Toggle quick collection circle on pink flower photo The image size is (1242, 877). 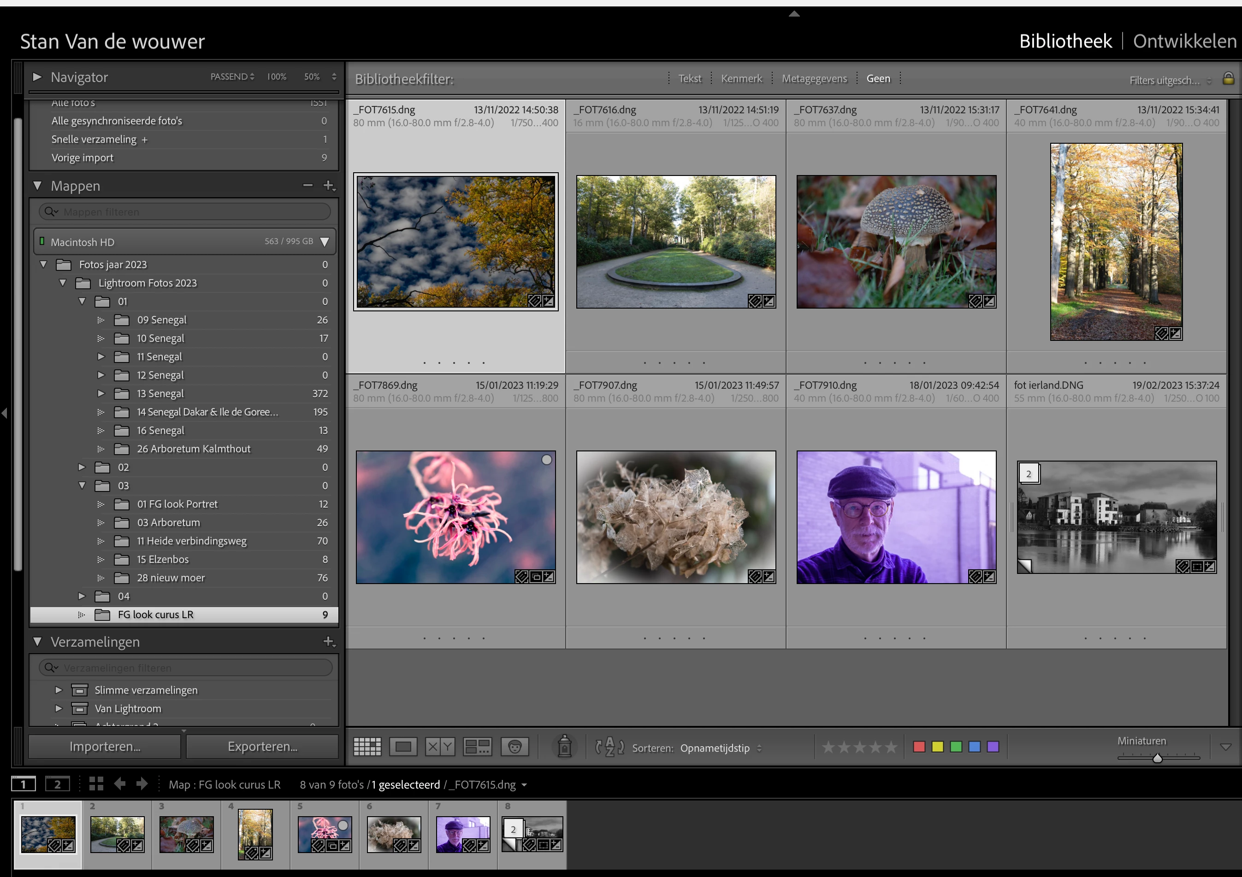pyautogui.click(x=546, y=460)
